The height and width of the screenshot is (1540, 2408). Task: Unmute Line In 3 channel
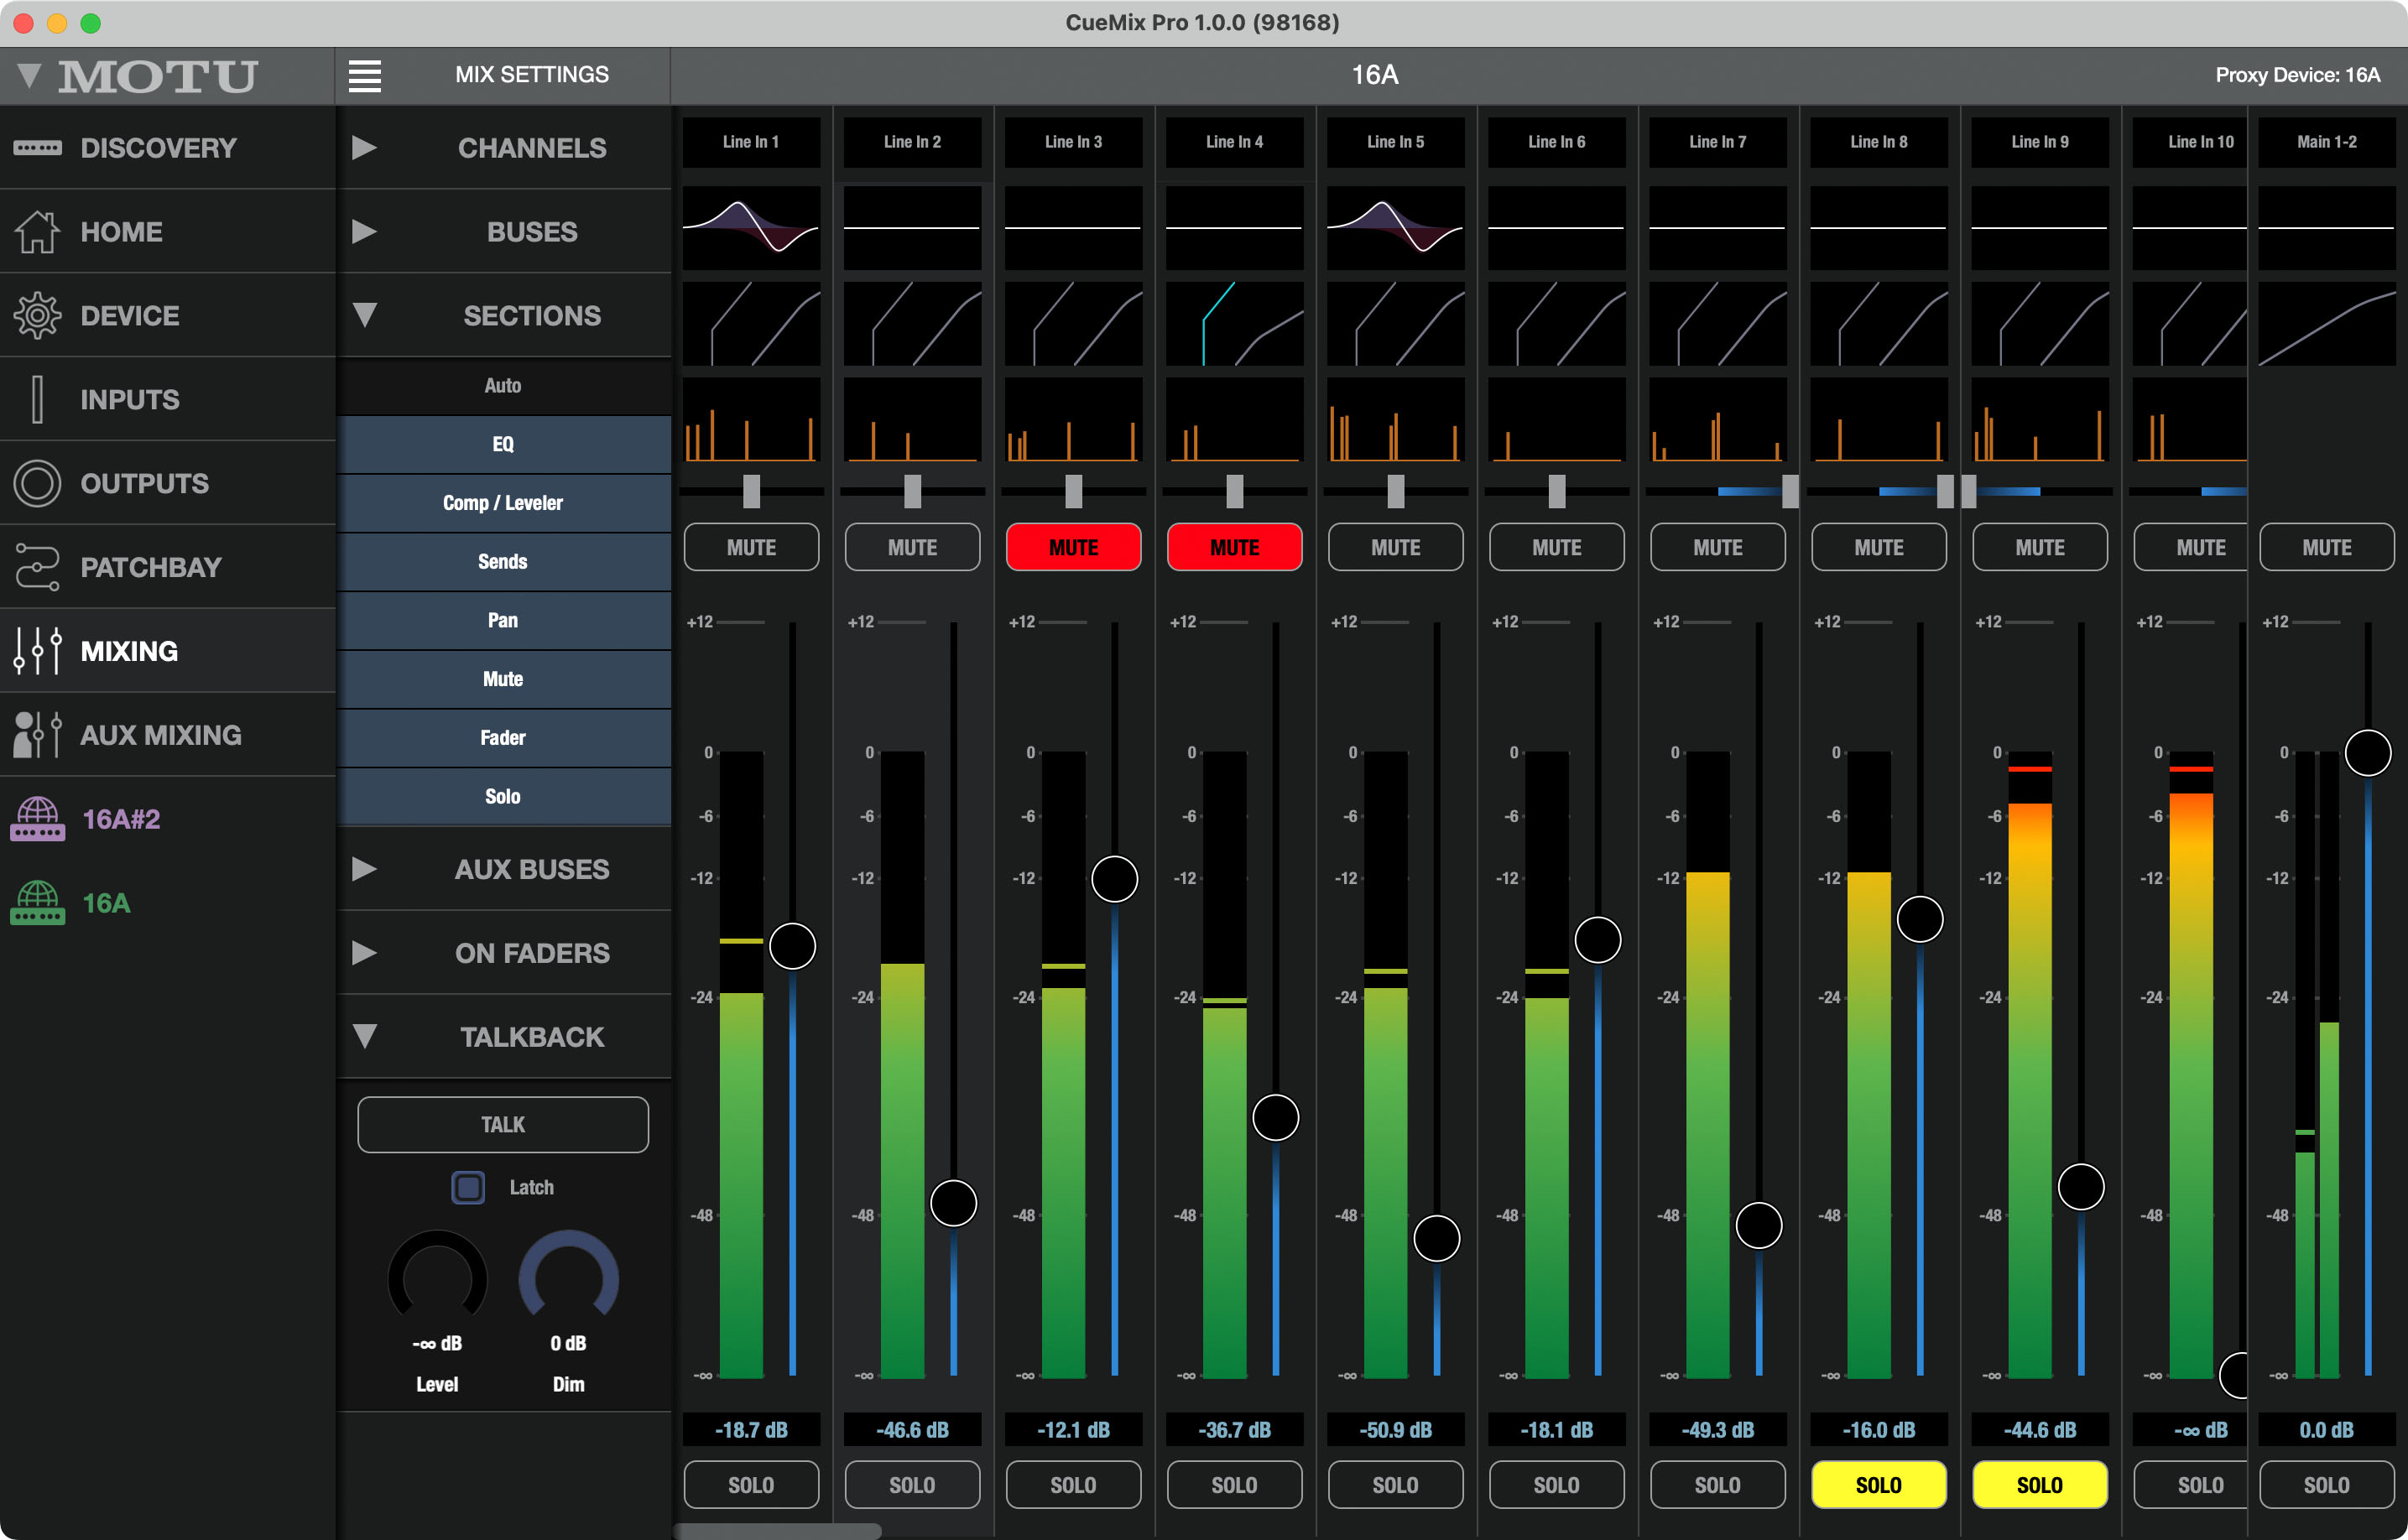[x=1073, y=547]
